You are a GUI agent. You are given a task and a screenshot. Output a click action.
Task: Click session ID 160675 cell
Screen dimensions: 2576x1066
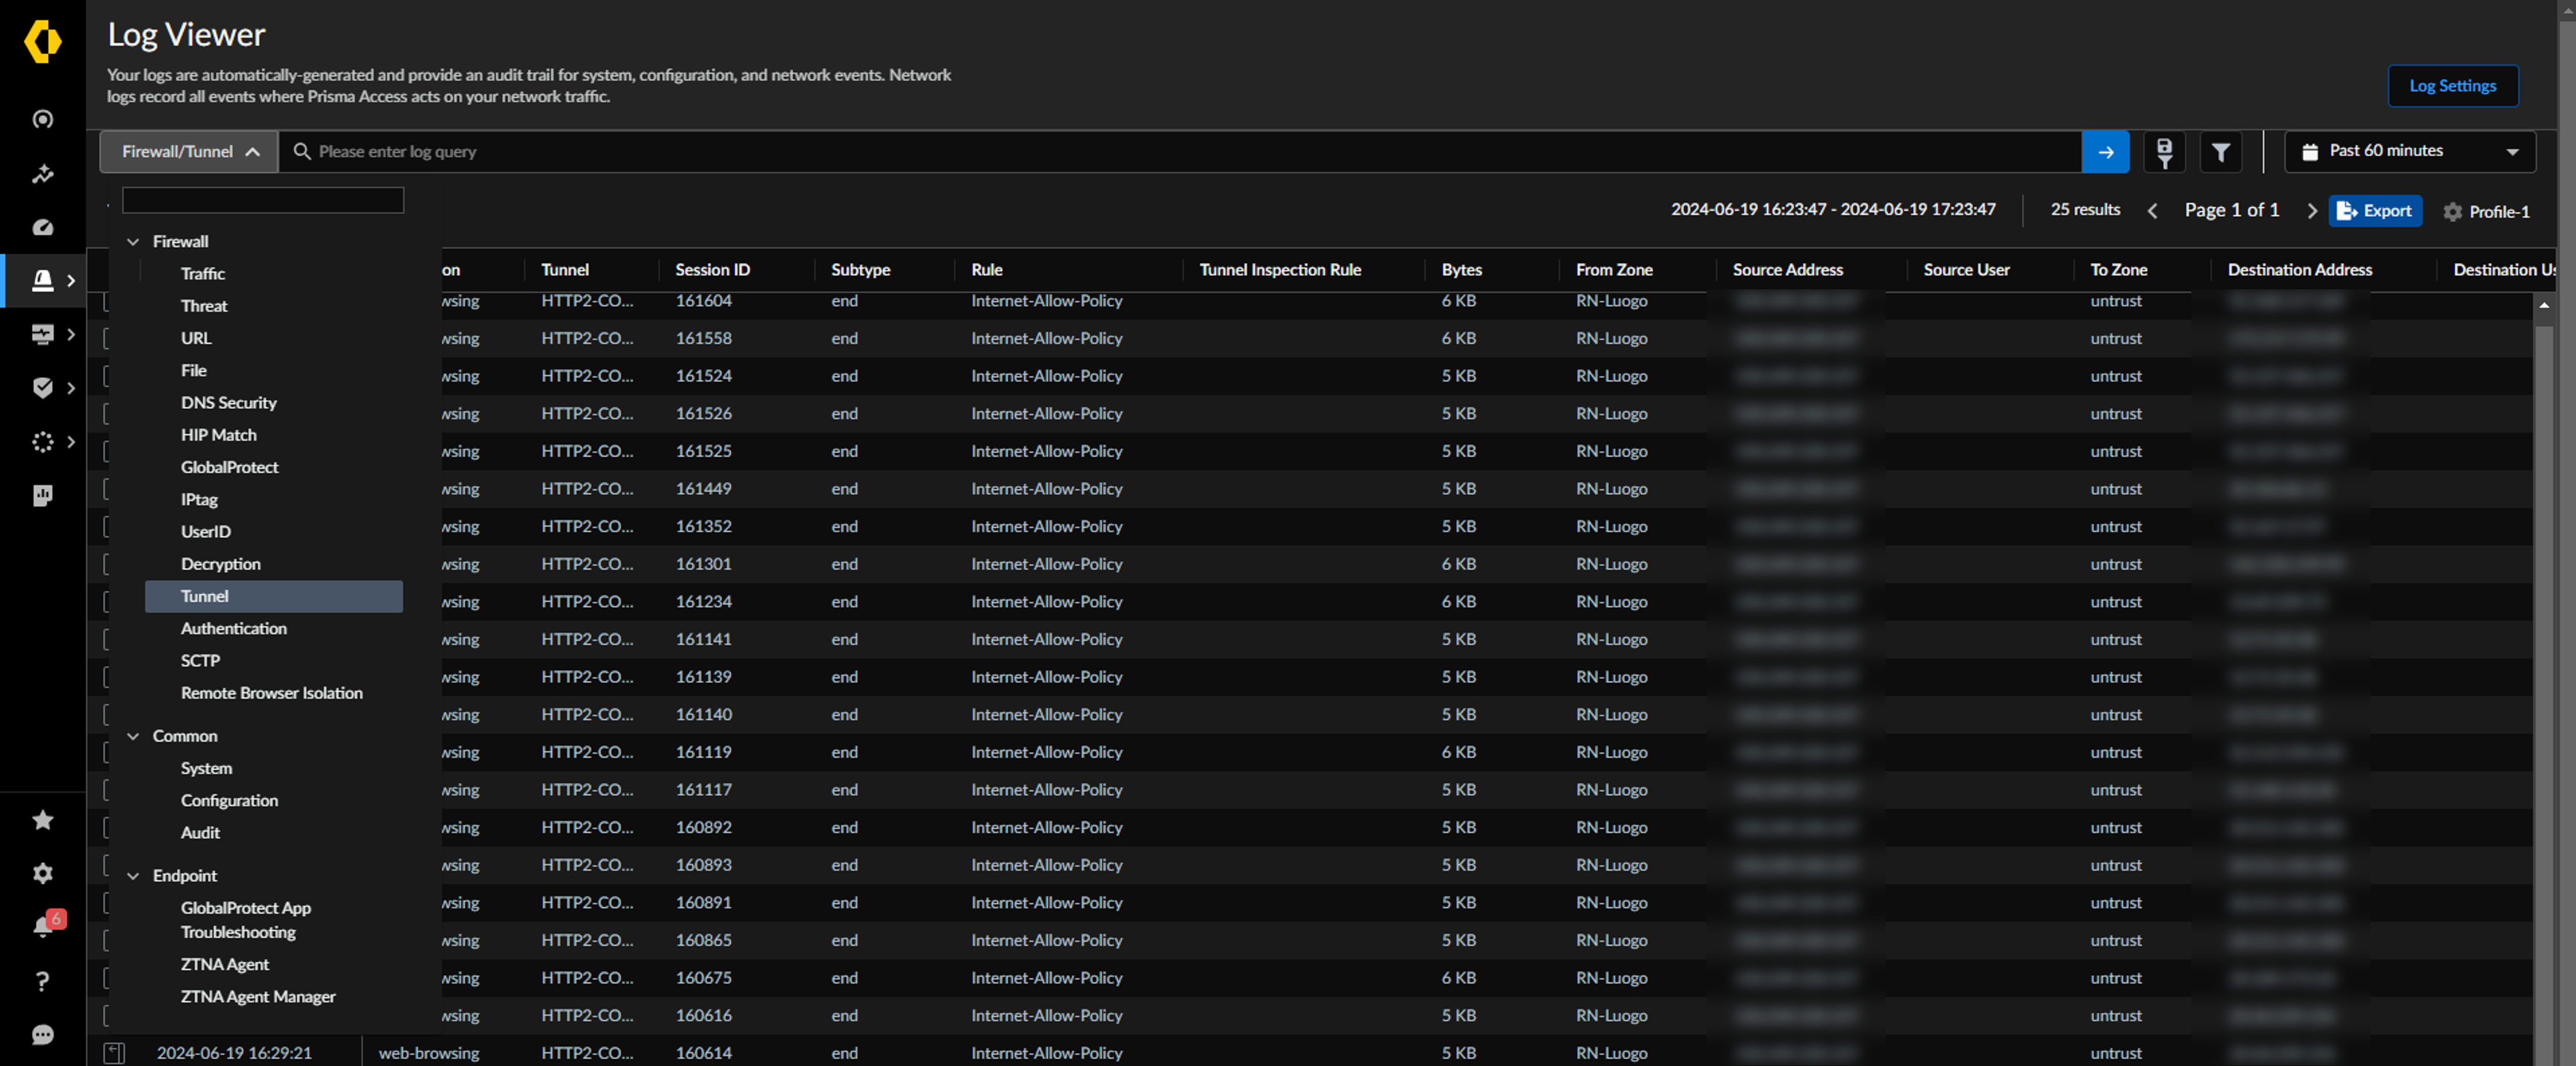coord(704,978)
